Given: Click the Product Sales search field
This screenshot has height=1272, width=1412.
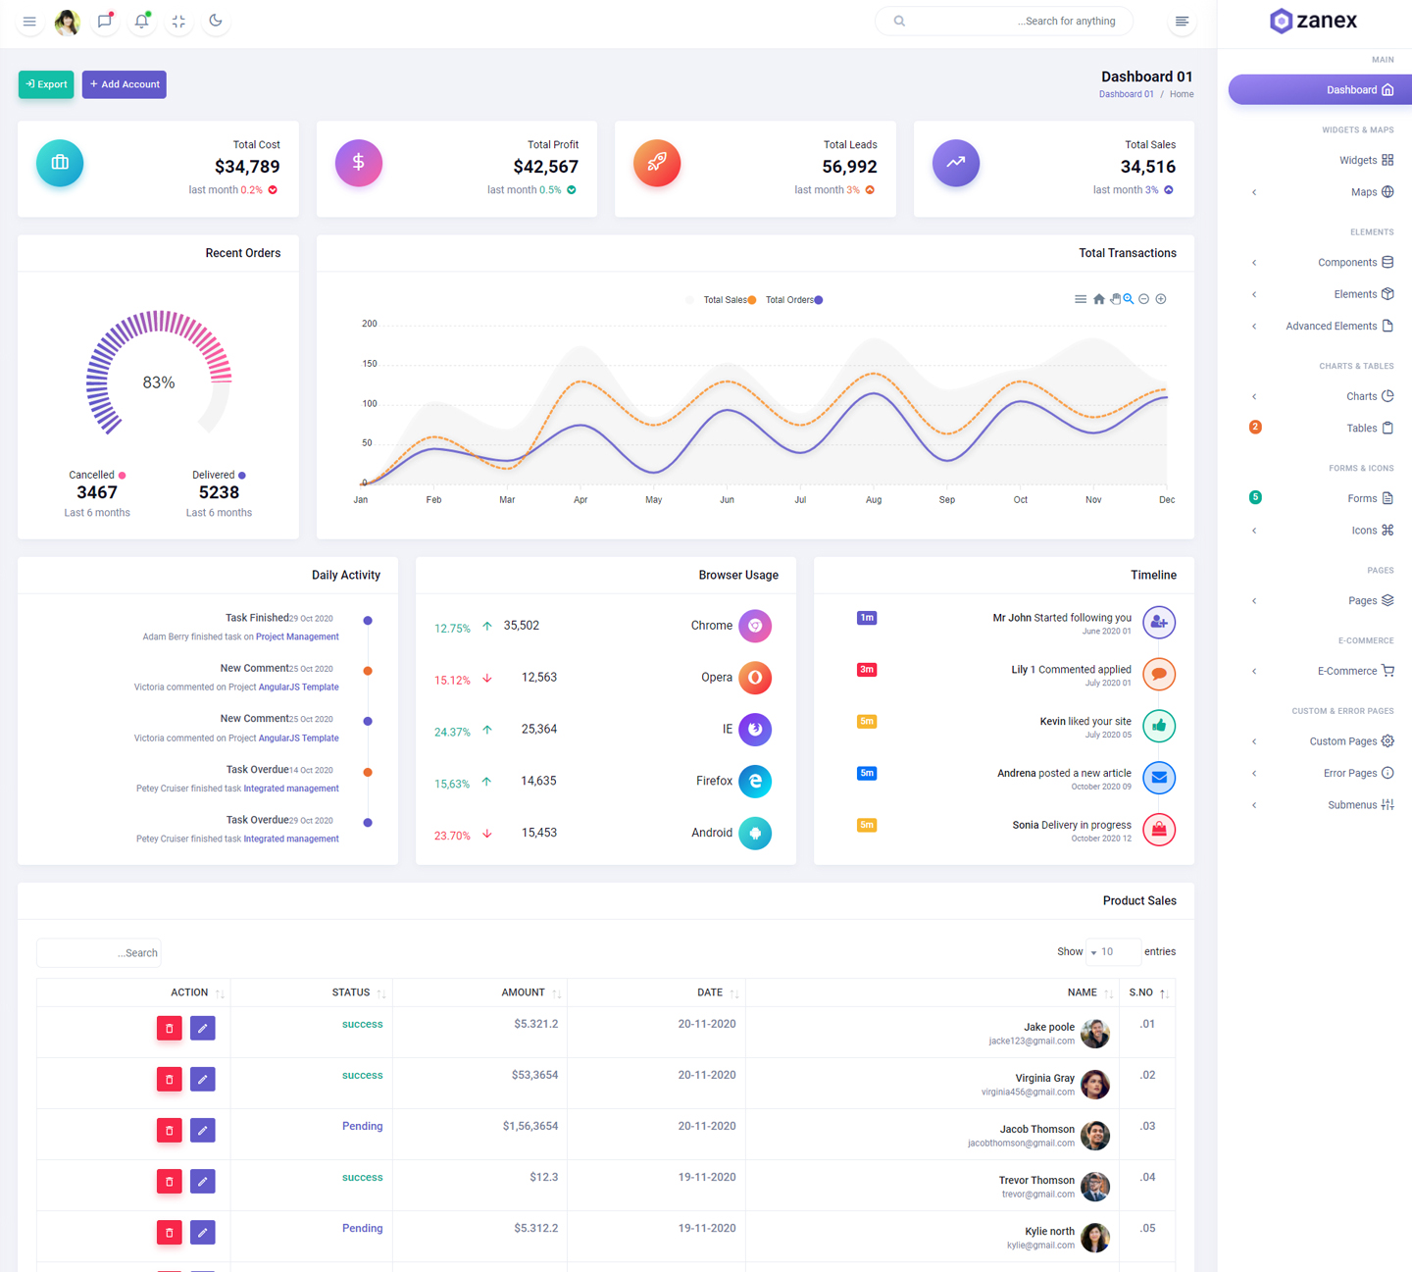Looking at the screenshot, I should 99,952.
